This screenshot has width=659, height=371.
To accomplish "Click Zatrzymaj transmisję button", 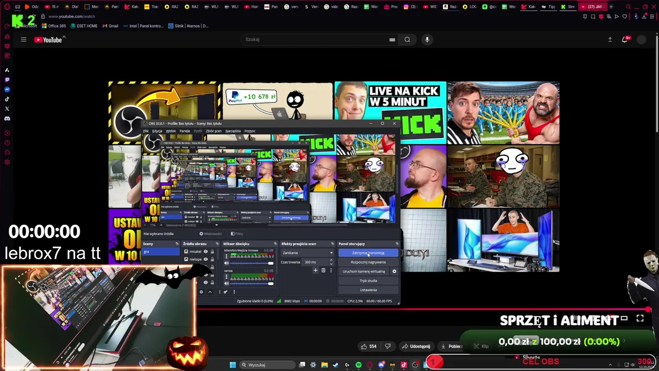I will [x=368, y=253].
